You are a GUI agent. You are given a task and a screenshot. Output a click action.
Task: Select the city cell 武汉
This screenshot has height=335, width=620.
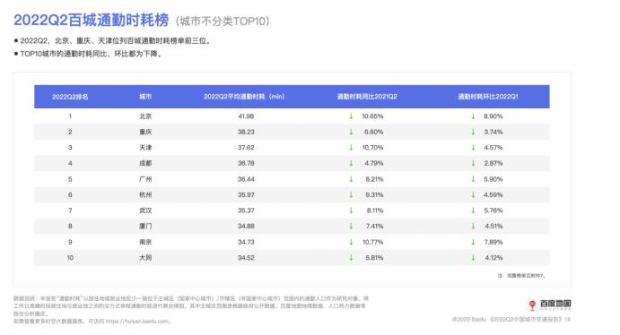(145, 210)
